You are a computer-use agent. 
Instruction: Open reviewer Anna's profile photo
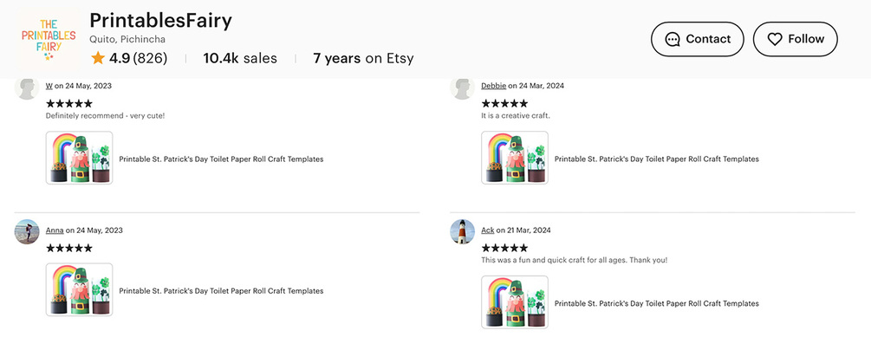[27, 231]
